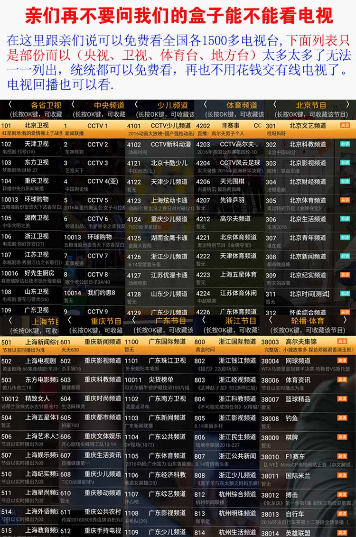Select channel 4125 湖南金鹰卡通
Screen dimensions: 356x537
tap(160, 241)
